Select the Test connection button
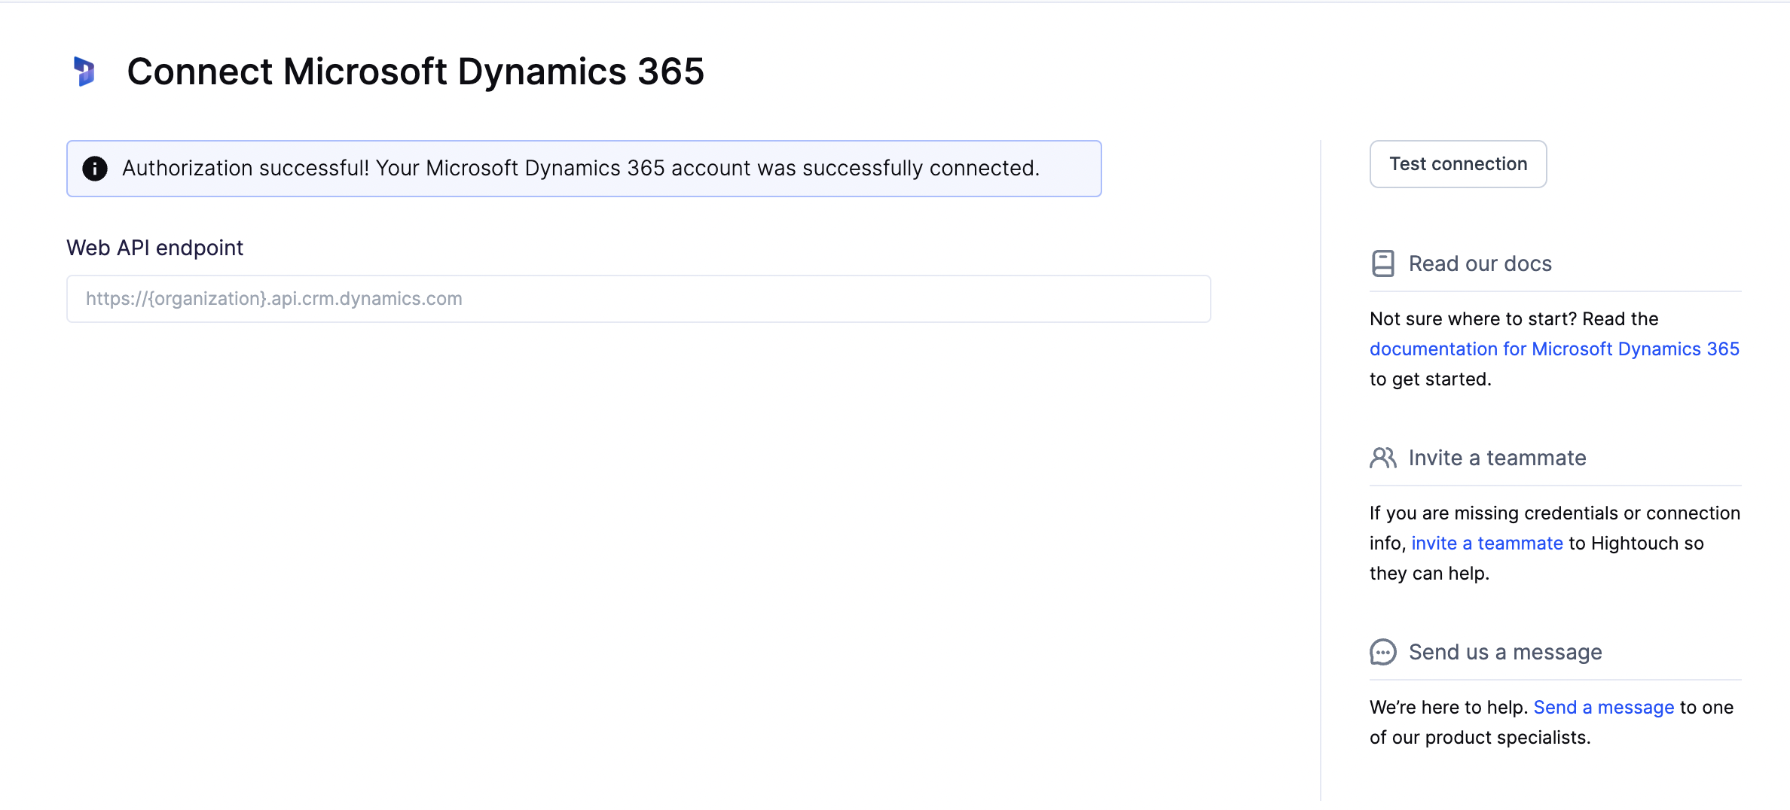The width and height of the screenshot is (1790, 810). [1457, 163]
